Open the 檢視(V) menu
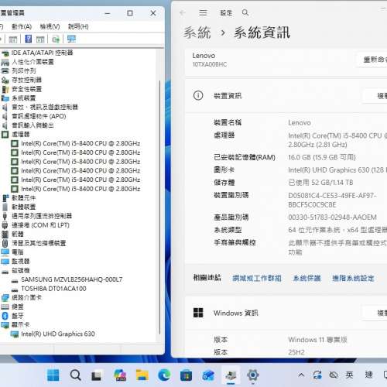 (50, 26)
